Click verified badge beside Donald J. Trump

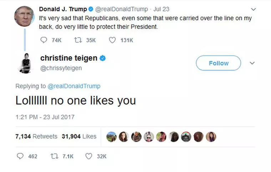[91, 9]
